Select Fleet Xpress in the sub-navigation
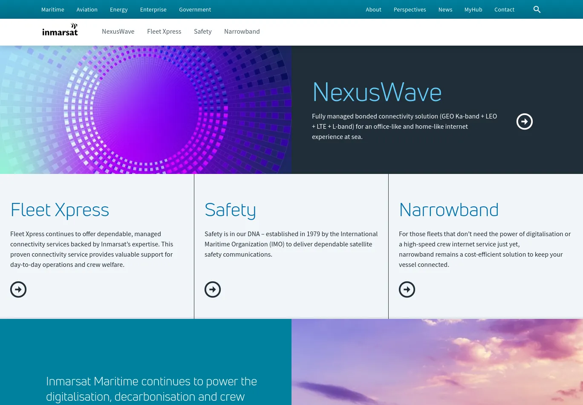The image size is (583, 405). click(x=164, y=32)
